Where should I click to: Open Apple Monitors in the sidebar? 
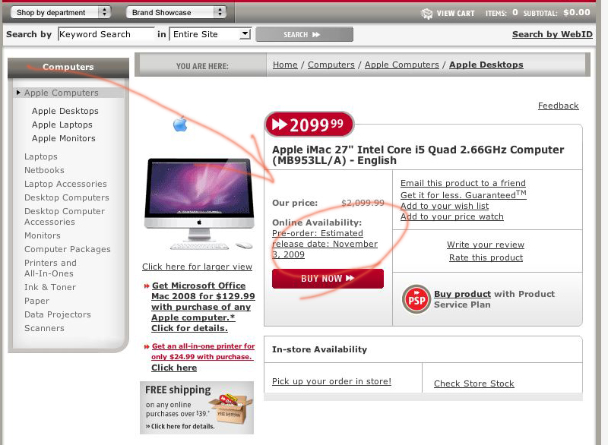[64, 138]
